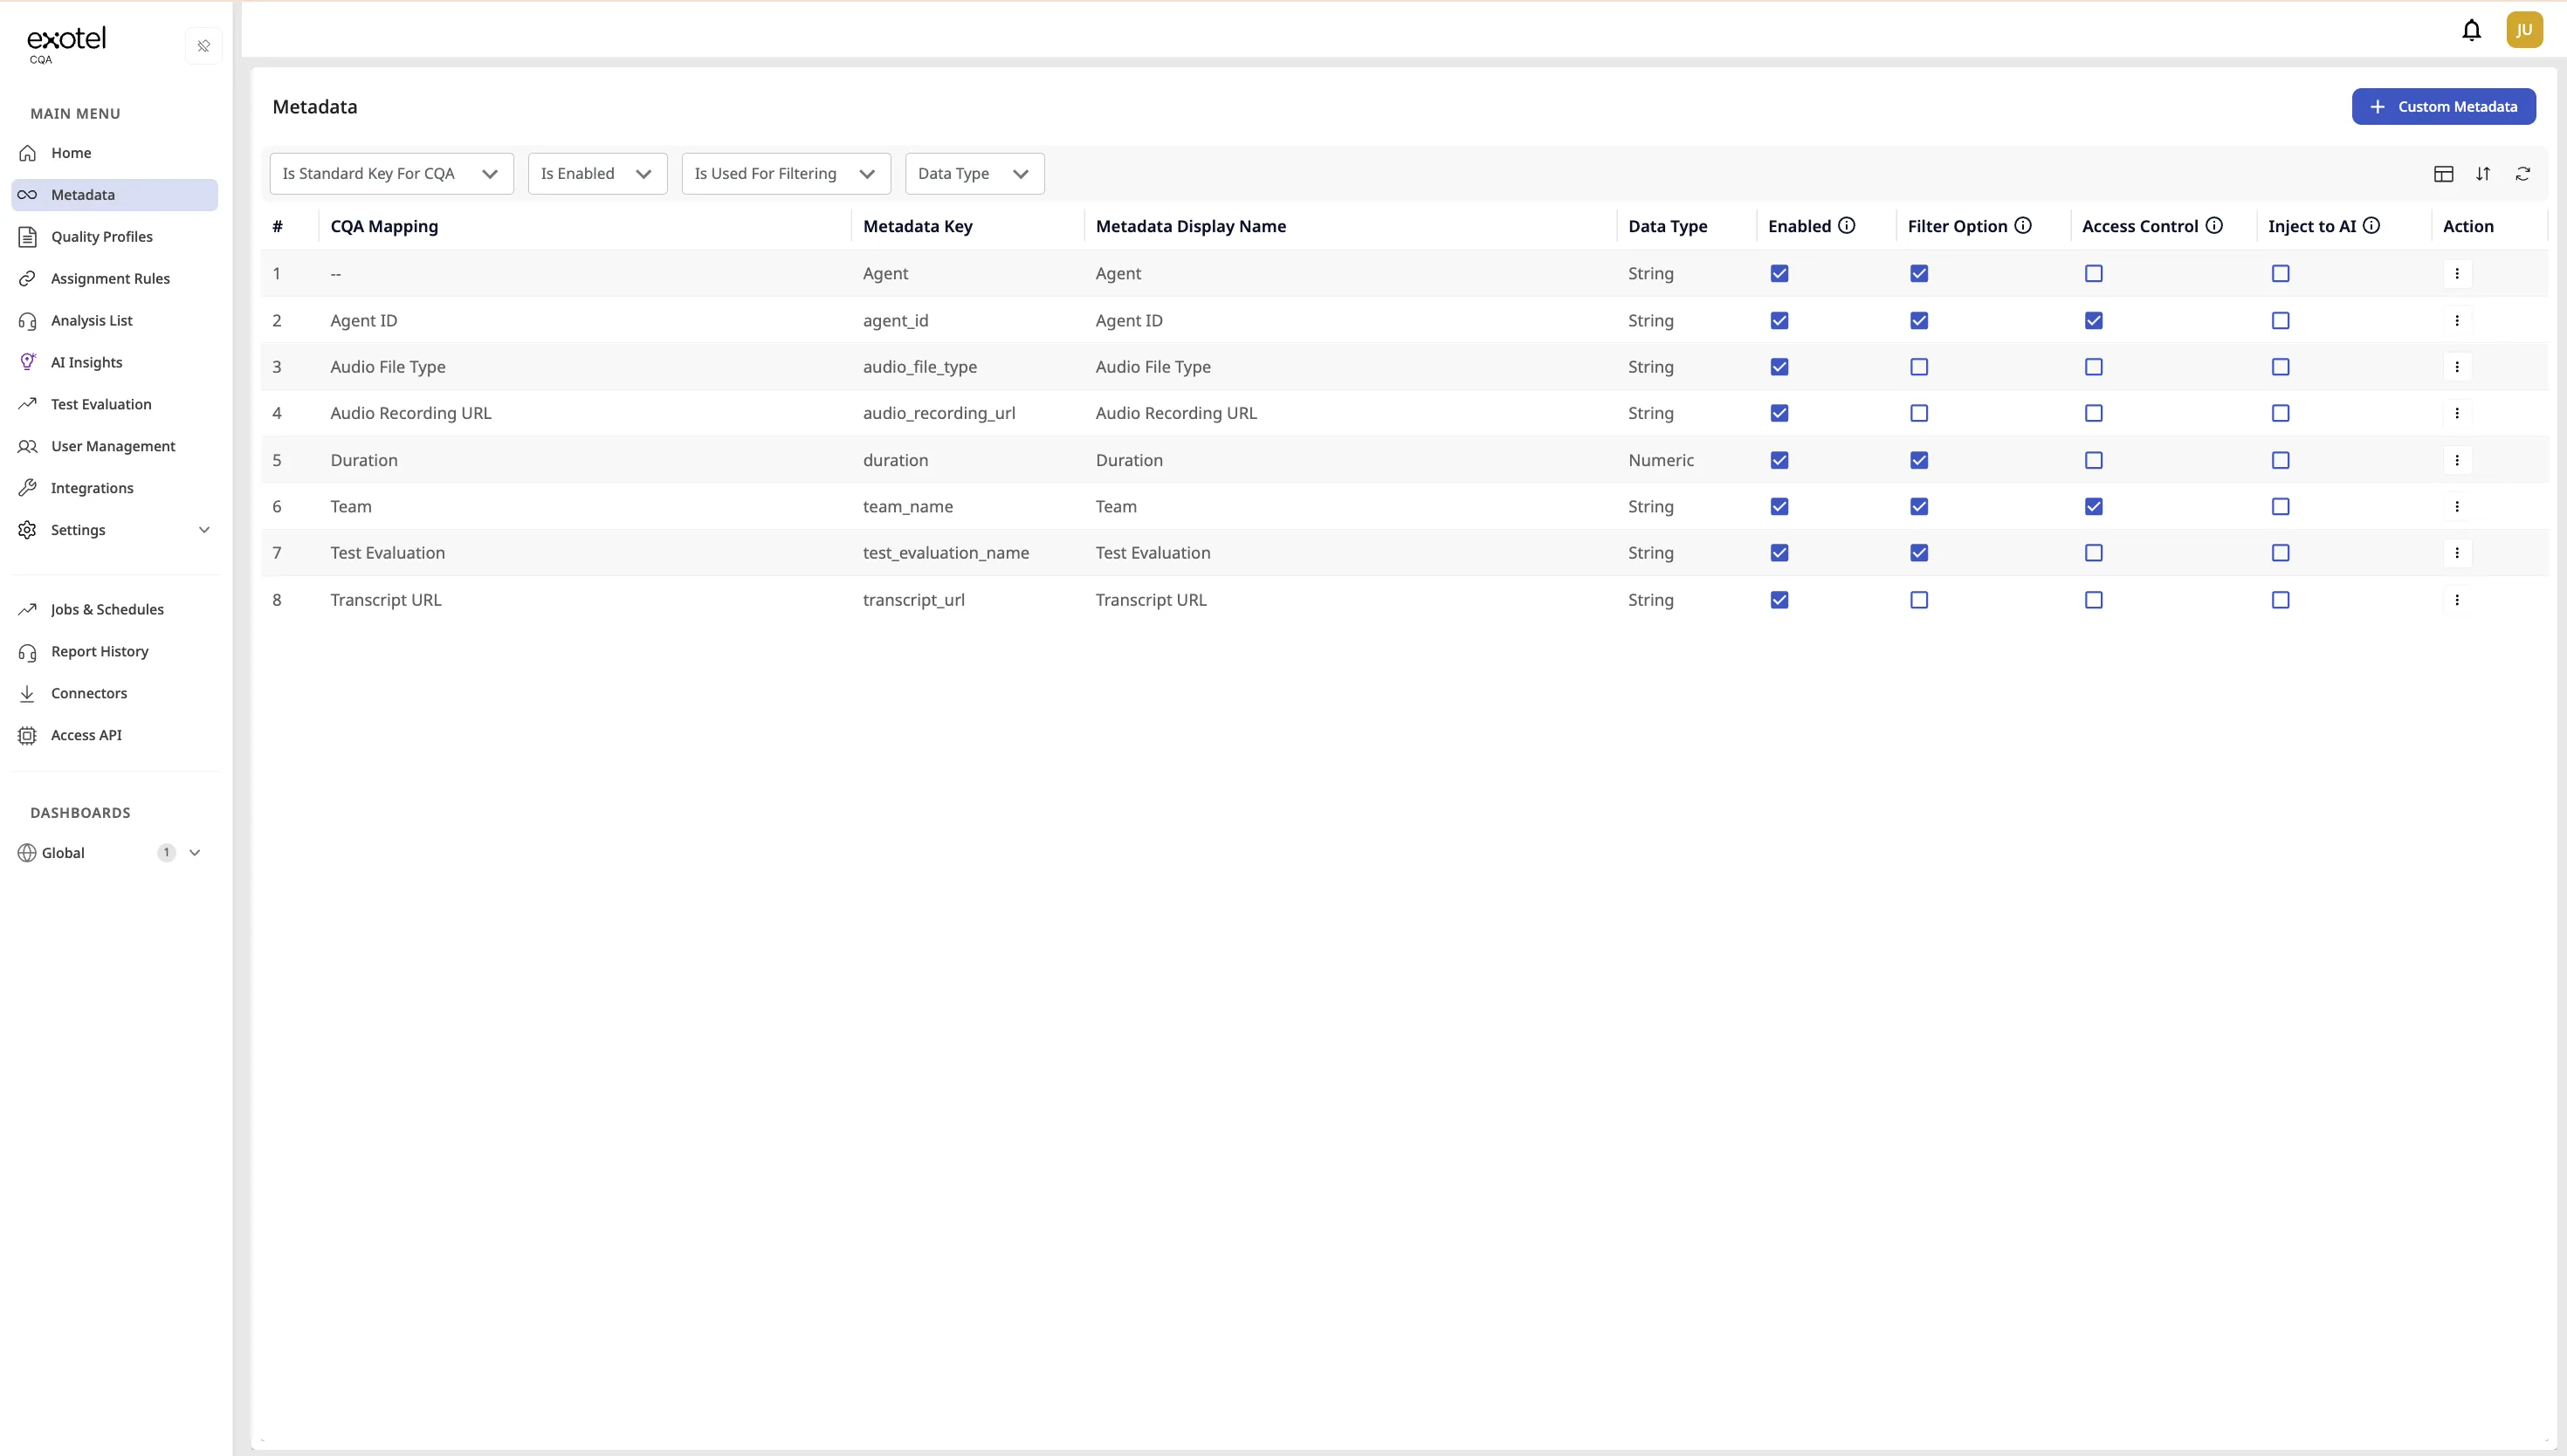Select the audio_recording_url metadata key cell
The width and height of the screenshot is (2567, 1456).
[939, 414]
